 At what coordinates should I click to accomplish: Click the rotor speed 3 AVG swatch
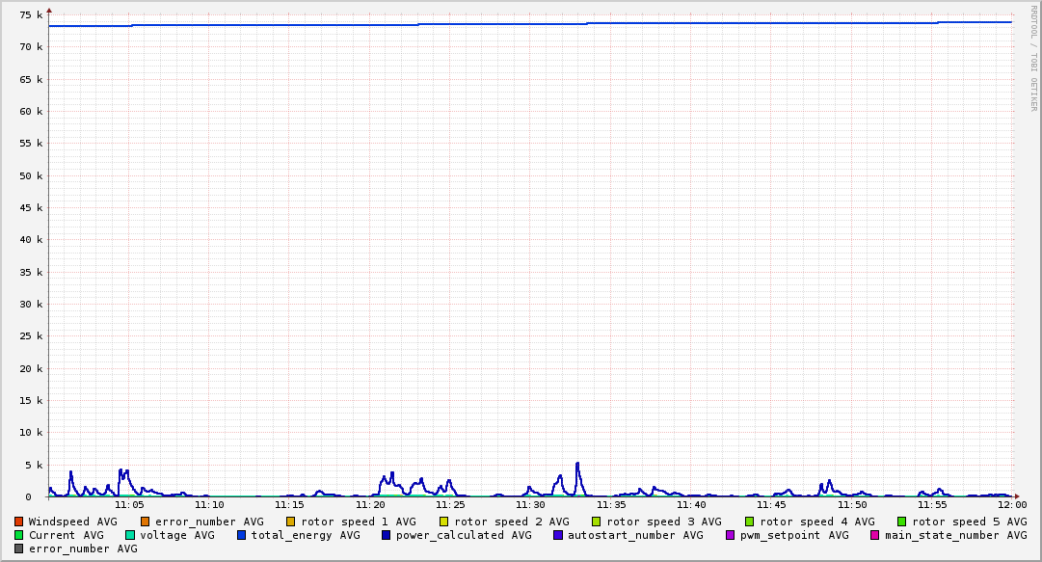[x=596, y=522]
